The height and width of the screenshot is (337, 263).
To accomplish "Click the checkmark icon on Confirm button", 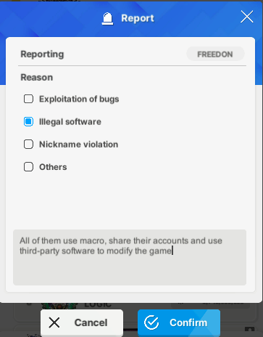I will pyautogui.click(x=151, y=322).
